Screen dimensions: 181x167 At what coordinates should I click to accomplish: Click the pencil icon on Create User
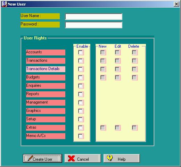tap(31, 158)
